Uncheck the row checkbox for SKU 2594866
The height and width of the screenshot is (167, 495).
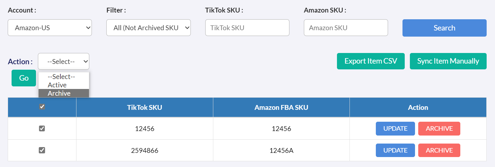tap(42, 150)
